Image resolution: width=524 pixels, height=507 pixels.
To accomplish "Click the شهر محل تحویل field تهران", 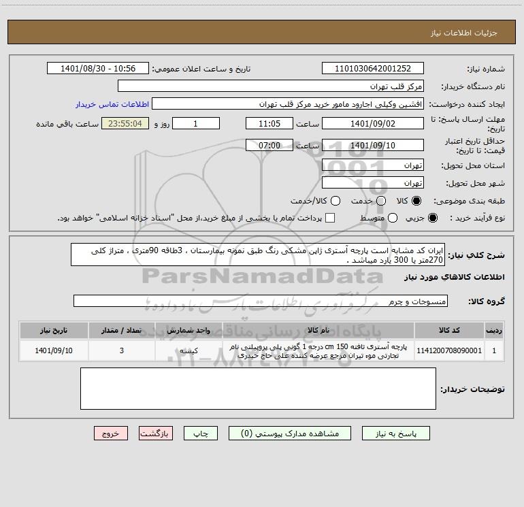I will pyautogui.click(x=373, y=183).
